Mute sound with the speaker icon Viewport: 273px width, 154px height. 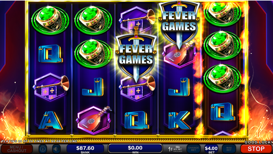click(x=56, y=149)
